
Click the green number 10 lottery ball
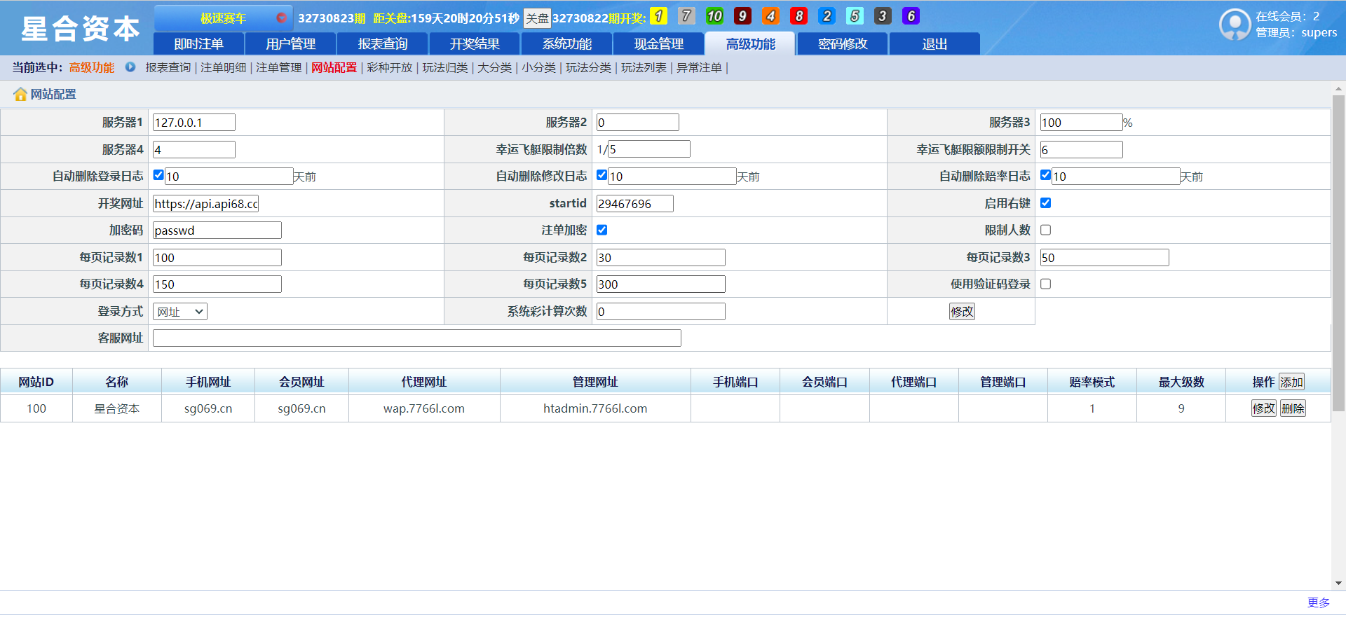tap(714, 16)
